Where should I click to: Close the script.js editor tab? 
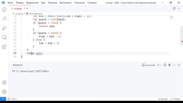(27, 9)
